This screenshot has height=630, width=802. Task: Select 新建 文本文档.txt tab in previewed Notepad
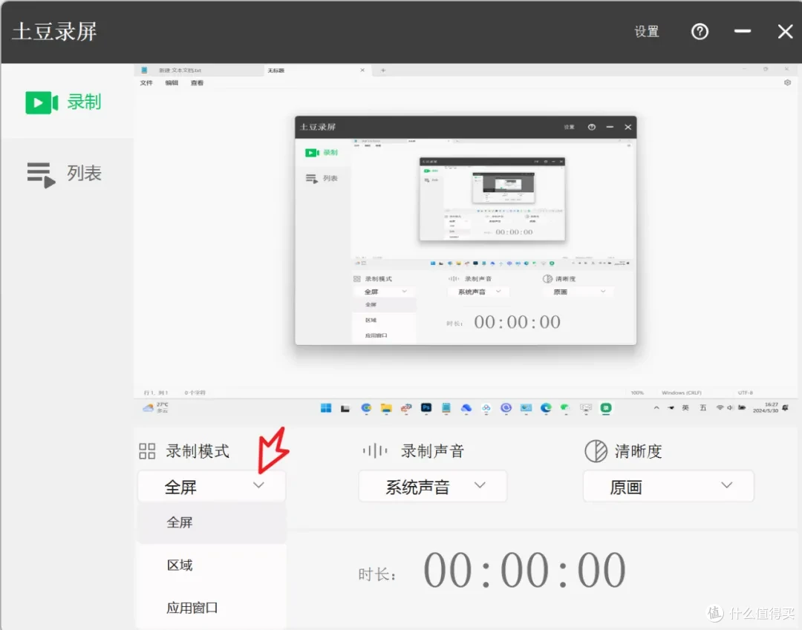tap(200, 70)
